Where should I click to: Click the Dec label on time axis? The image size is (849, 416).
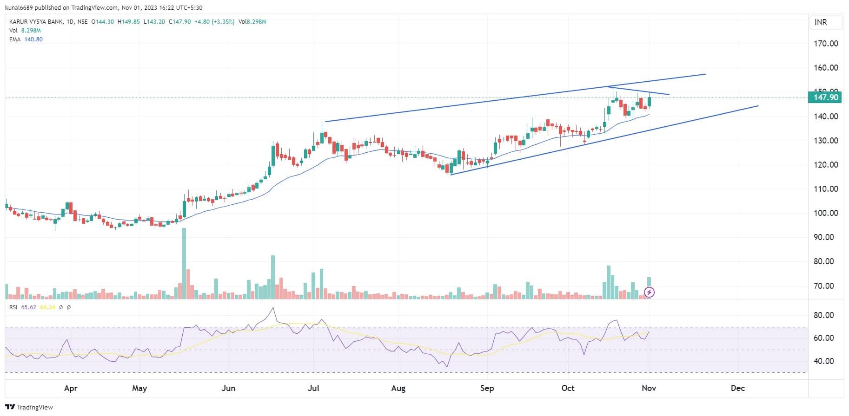737,388
